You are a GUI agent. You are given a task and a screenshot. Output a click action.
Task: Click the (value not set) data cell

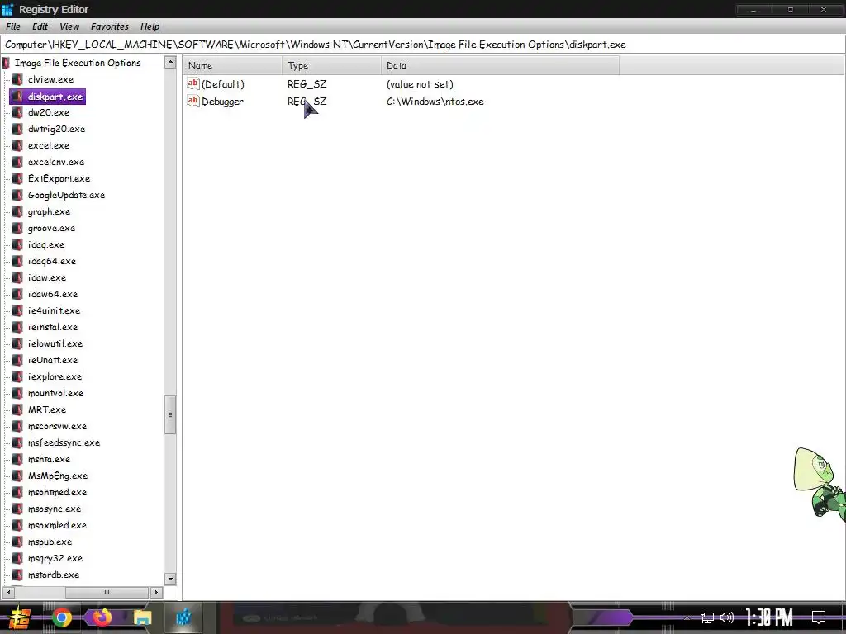pyautogui.click(x=420, y=84)
